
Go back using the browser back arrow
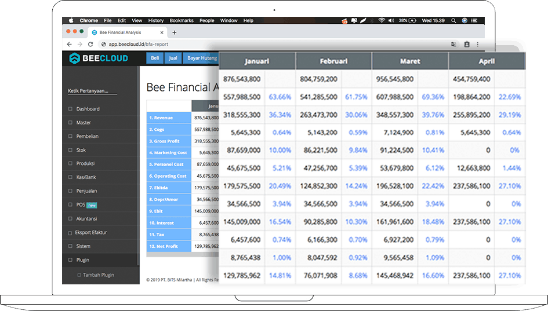pyautogui.click(x=70, y=44)
